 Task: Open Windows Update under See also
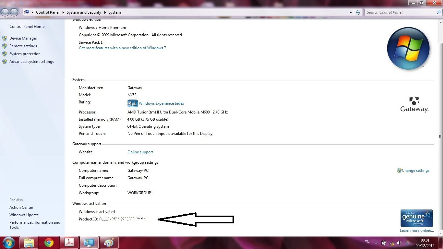click(x=24, y=215)
